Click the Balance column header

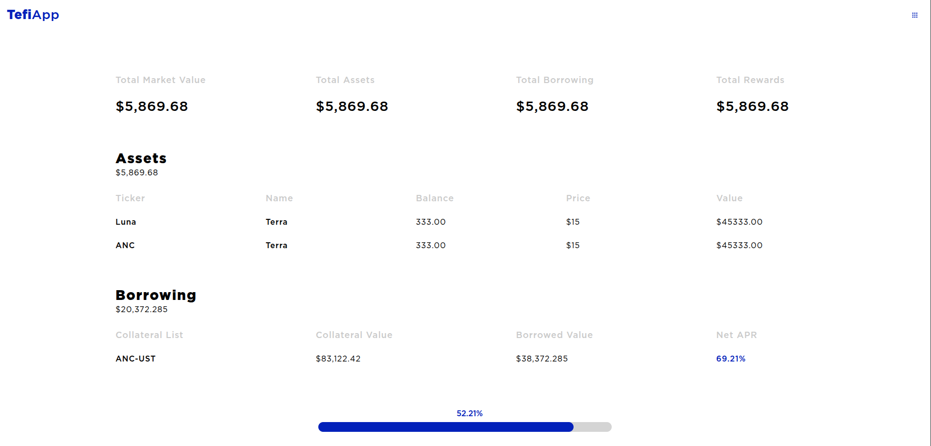click(435, 198)
